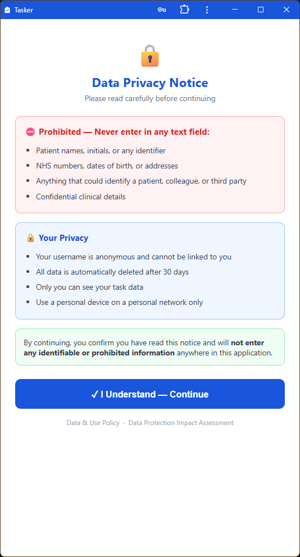
Task: Click the Please read carefully subtitle
Action: click(150, 98)
